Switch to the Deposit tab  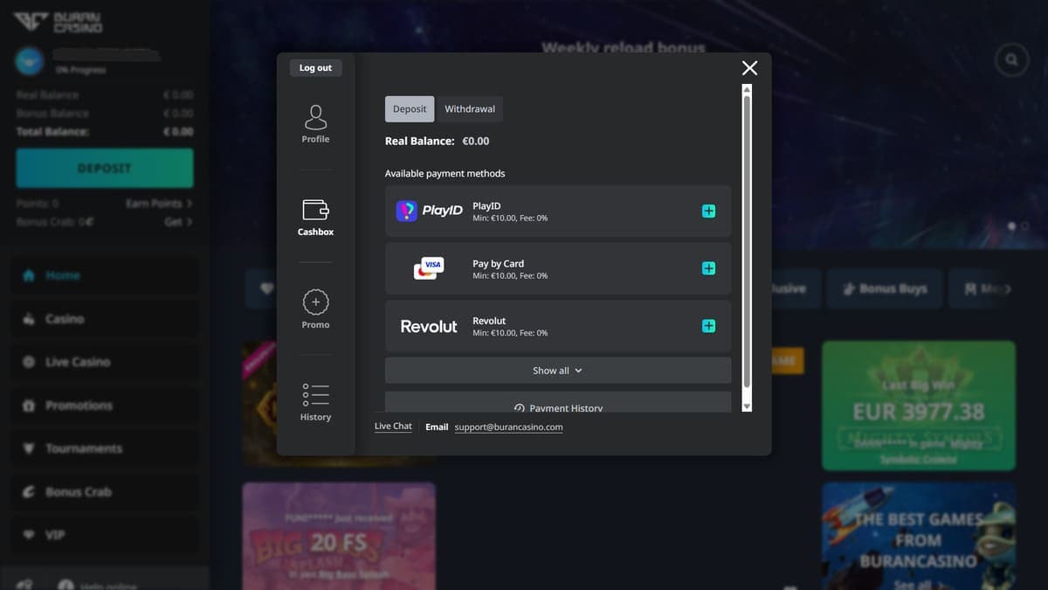click(410, 109)
